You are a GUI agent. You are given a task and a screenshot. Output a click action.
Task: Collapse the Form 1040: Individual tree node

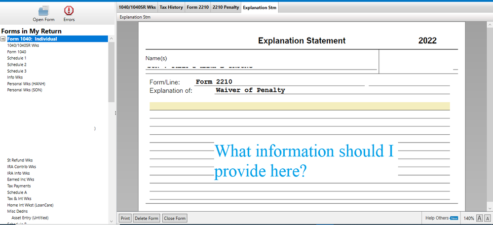coord(3,39)
